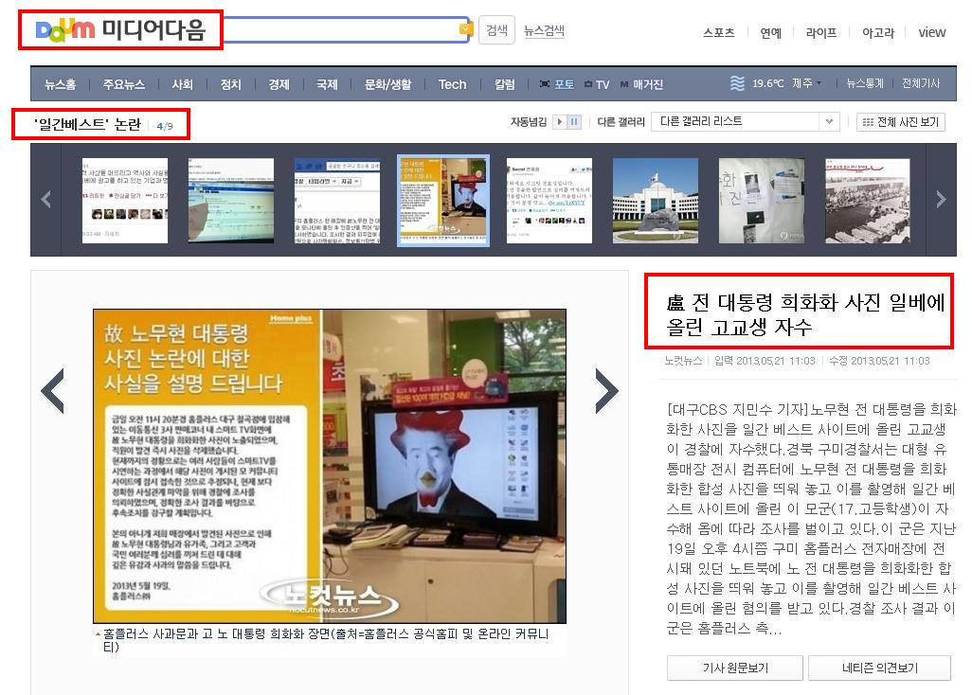972x695 pixels.
Task: Click the Daum 미디어다음 logo
Action: [121, 29]
